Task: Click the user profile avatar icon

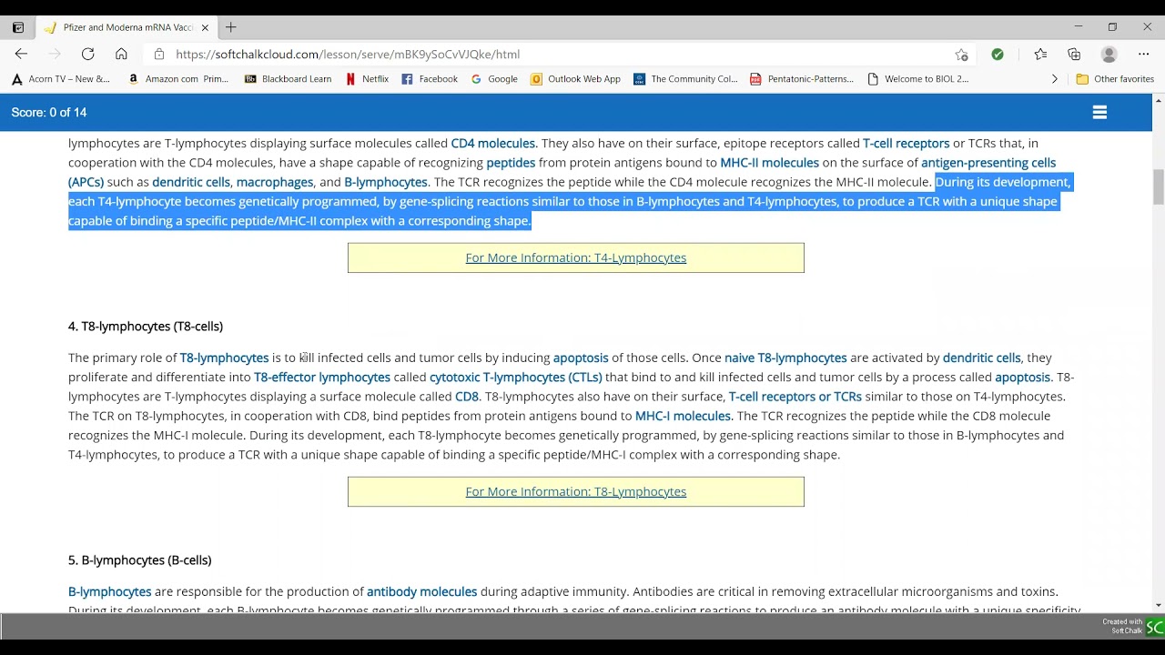Action: click(x=1109, y=55)
